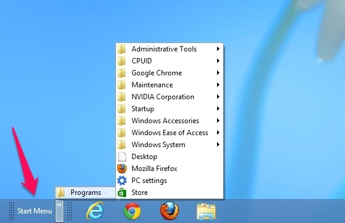Click the Windows Ease of Access folder icon
Viewport: 345px width, 223px height.
pyautogui.click(x=121, y=133)
